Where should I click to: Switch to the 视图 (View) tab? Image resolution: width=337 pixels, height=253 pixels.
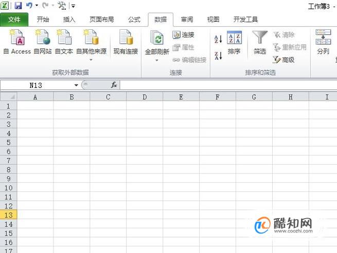(213, 20)
